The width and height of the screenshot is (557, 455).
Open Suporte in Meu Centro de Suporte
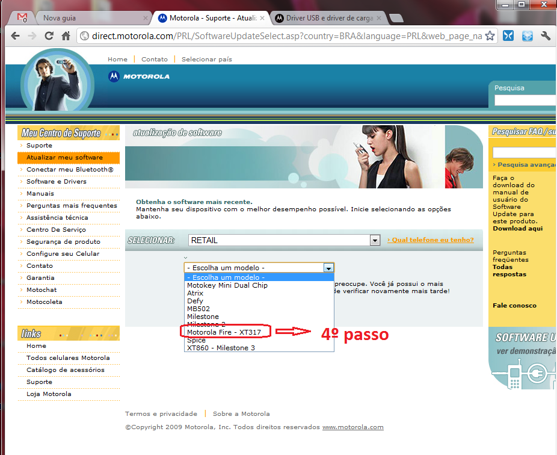[x=39, y=146]
